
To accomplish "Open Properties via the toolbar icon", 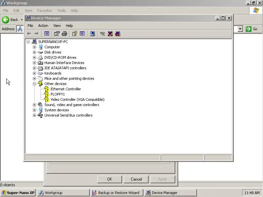I will pos(57,34).
